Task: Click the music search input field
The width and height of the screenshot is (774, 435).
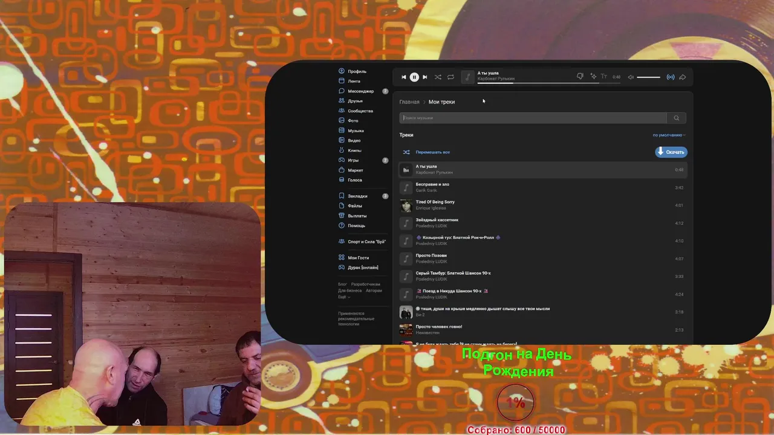Action: (533, 118)
